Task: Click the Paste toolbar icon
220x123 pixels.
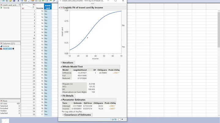Action: point(25,1)
